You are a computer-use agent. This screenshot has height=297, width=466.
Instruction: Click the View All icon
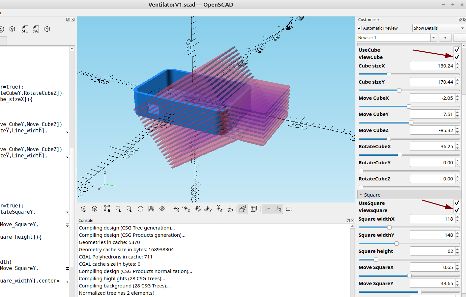click(107, 209)
